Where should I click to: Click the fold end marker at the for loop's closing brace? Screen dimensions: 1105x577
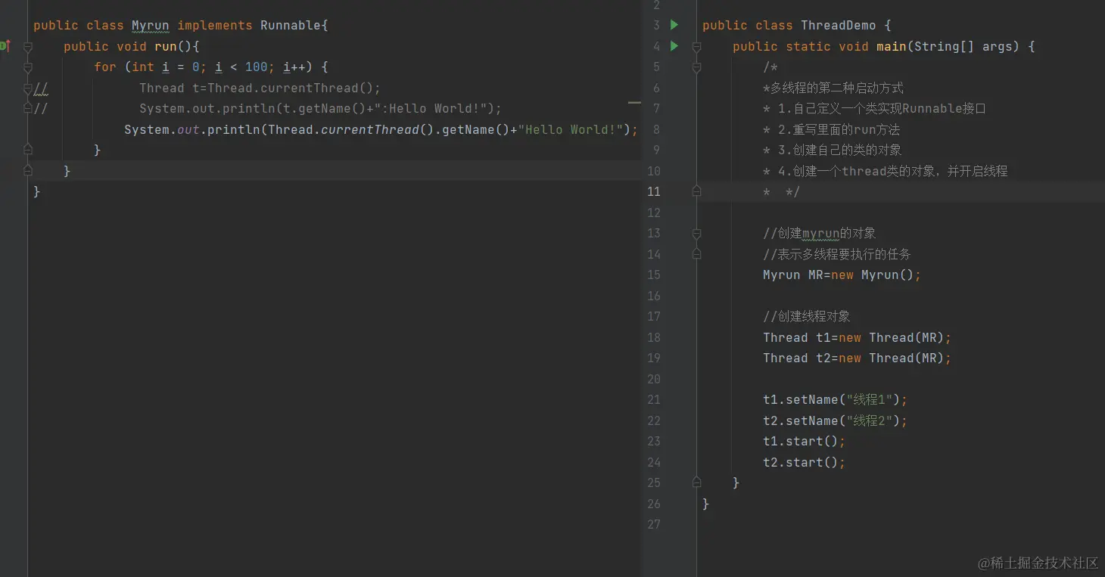(28, 150)
